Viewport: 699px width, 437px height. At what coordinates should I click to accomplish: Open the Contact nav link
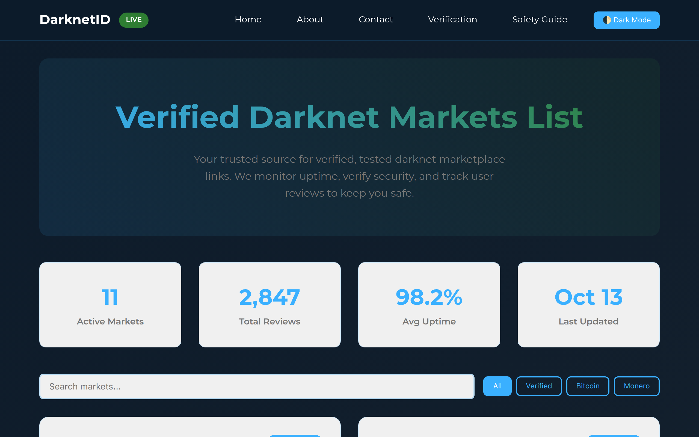click(375, 20)
